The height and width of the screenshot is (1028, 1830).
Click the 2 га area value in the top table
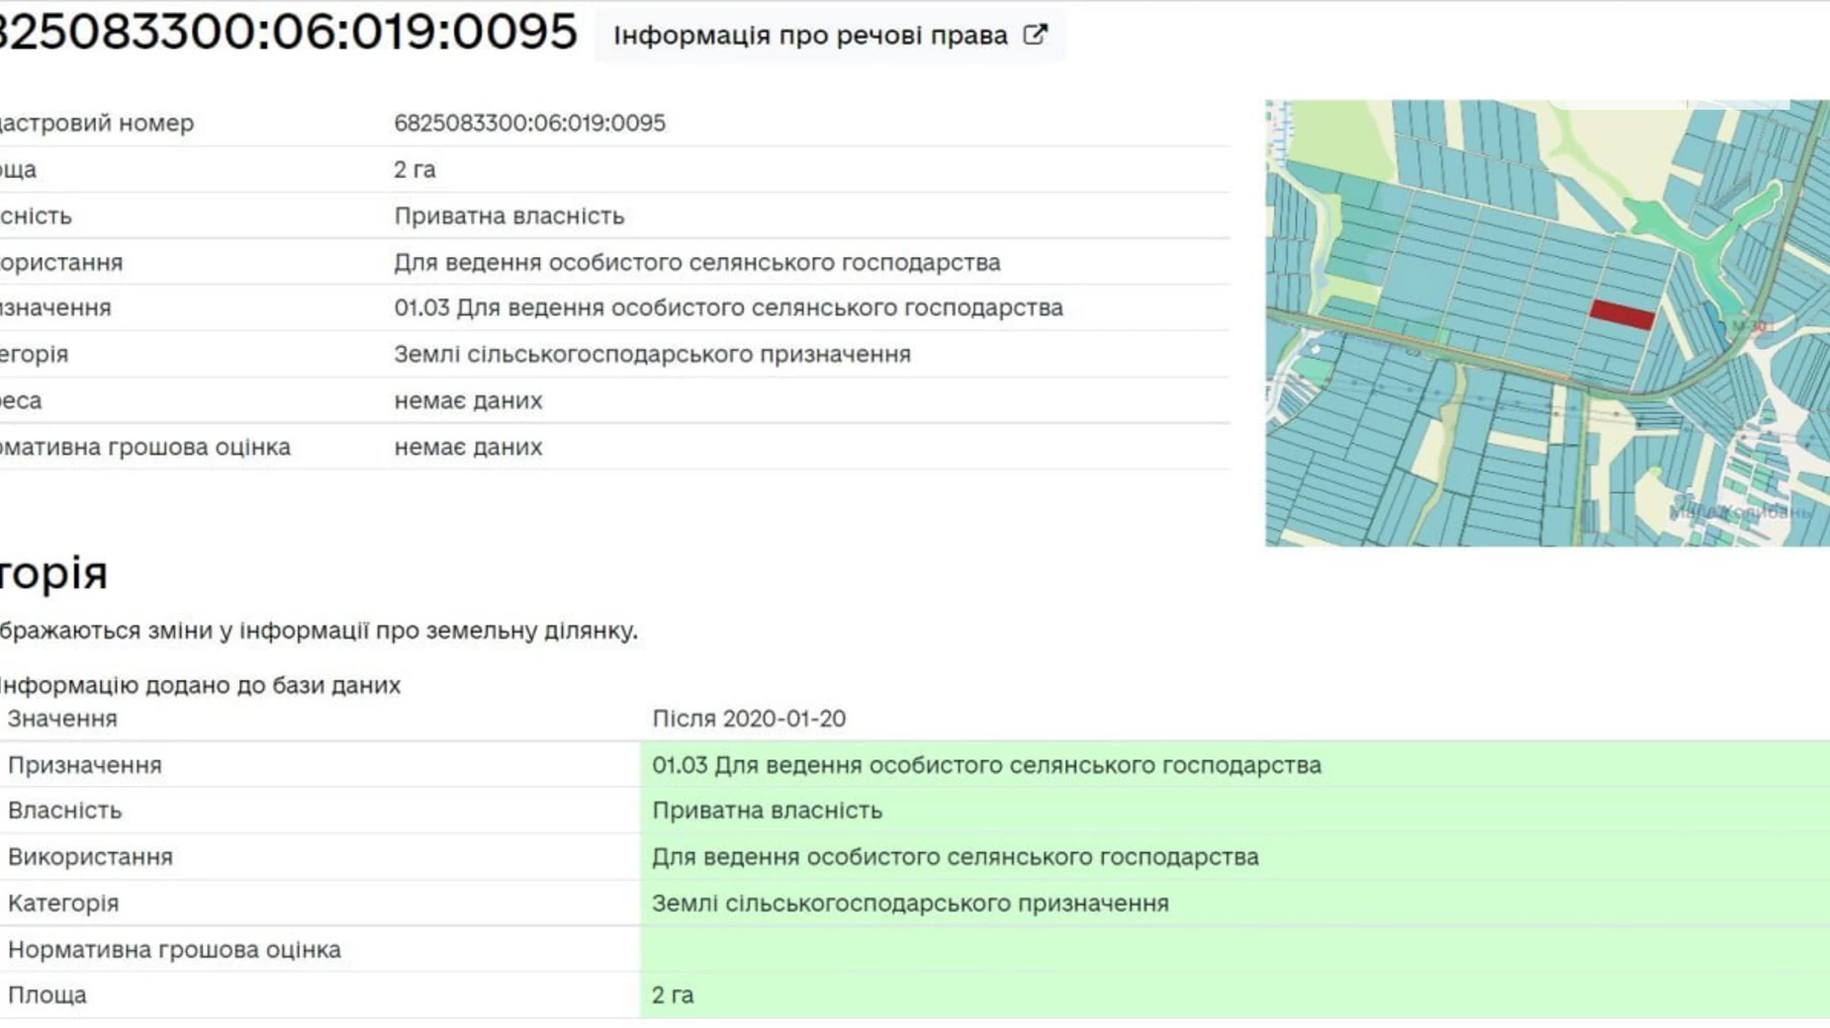pyautogui.click(x=414, y=170)
